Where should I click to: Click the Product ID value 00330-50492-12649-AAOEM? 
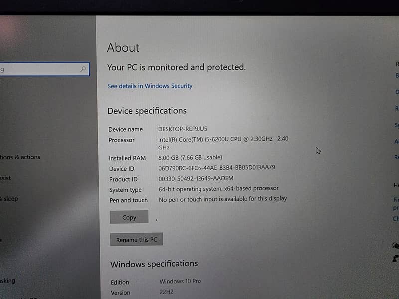coord(196,178)
